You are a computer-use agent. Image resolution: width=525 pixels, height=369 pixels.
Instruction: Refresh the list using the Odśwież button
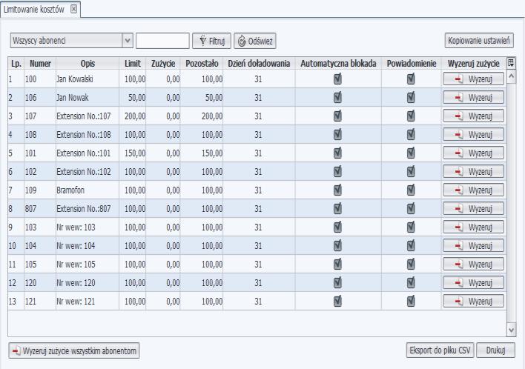255,41
